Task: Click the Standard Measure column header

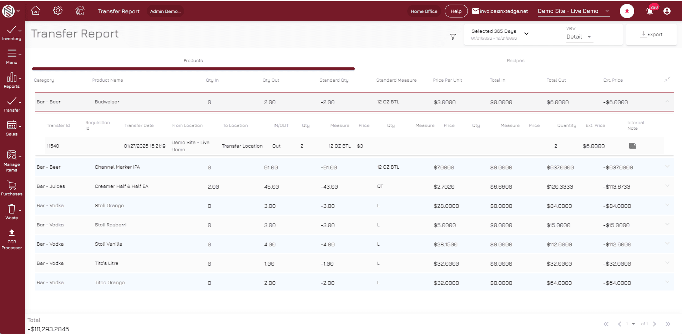Action: 396,80
